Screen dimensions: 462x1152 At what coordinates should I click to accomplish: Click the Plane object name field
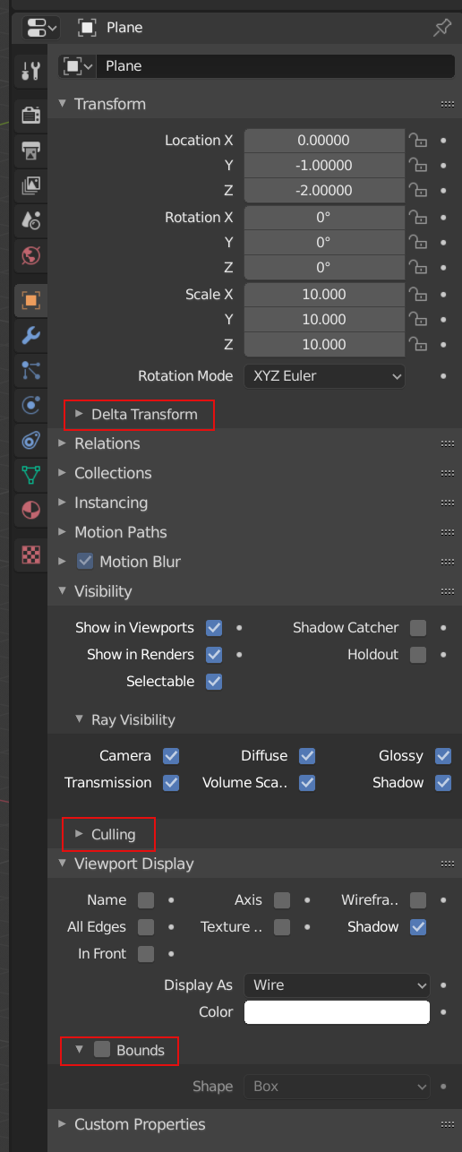pos(277,66)
